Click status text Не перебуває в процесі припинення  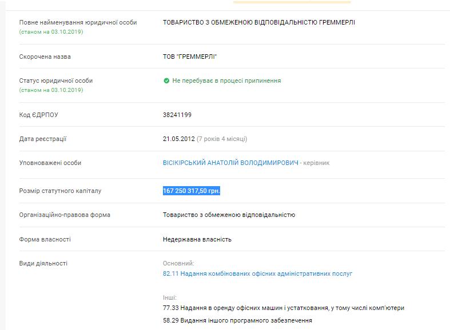226,81
